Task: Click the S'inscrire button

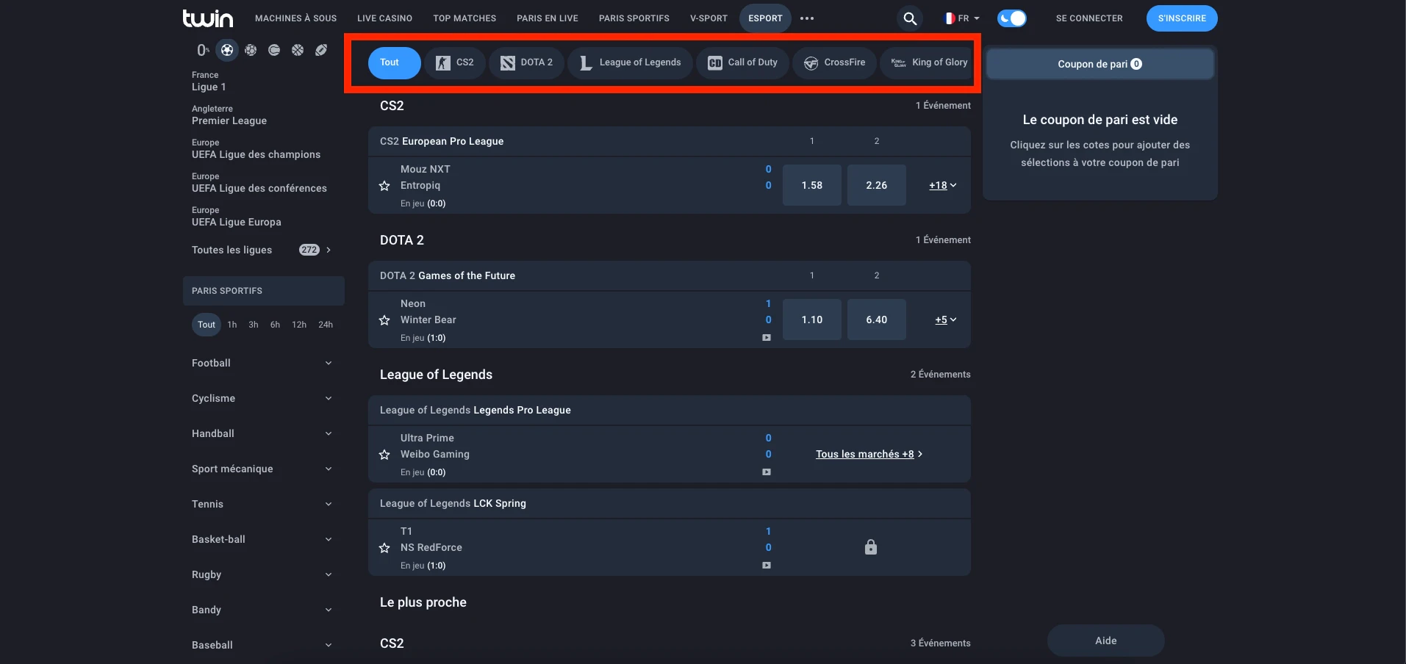Action: [1182, 18]
